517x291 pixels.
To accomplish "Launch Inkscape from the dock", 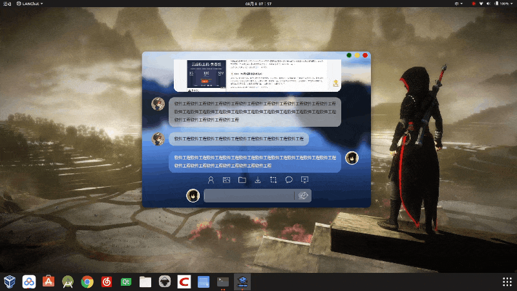I will [165, 282].
